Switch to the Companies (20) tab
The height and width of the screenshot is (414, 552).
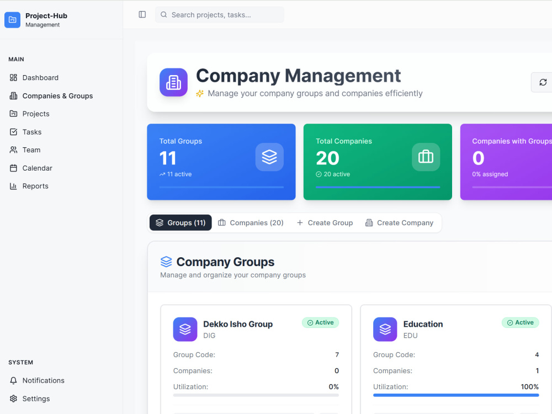tap(251, 222)
